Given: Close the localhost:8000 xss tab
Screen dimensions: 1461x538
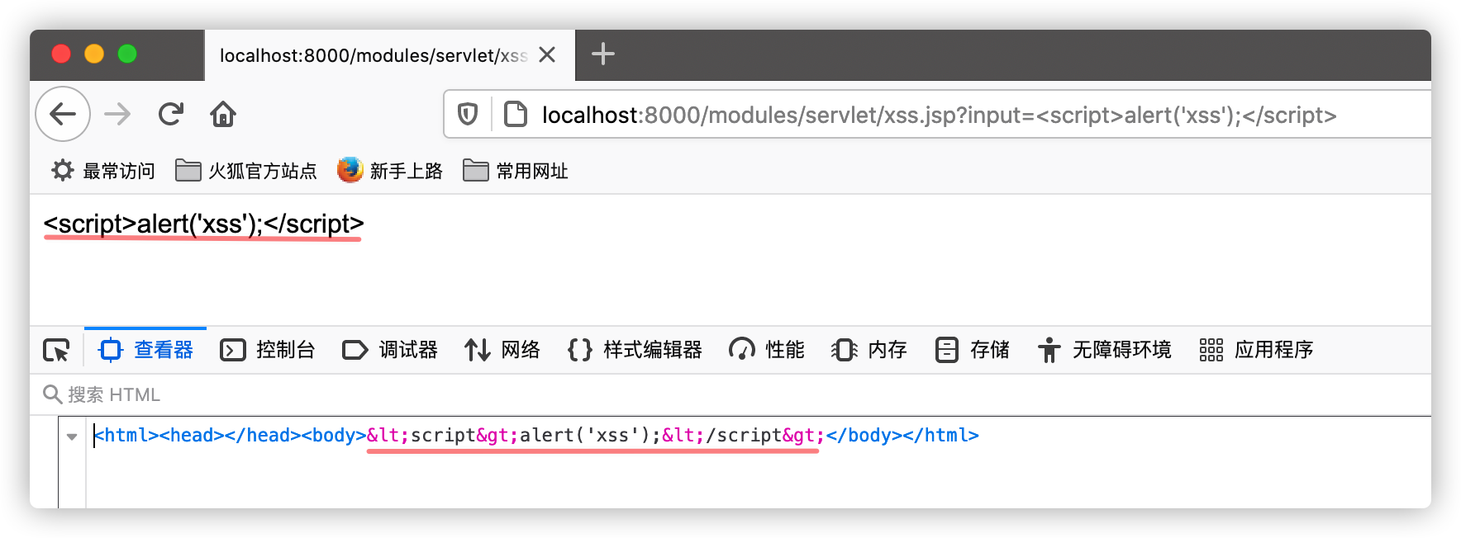Looking at the screenshot, I should pyautogui.click(x=547, y=54).
